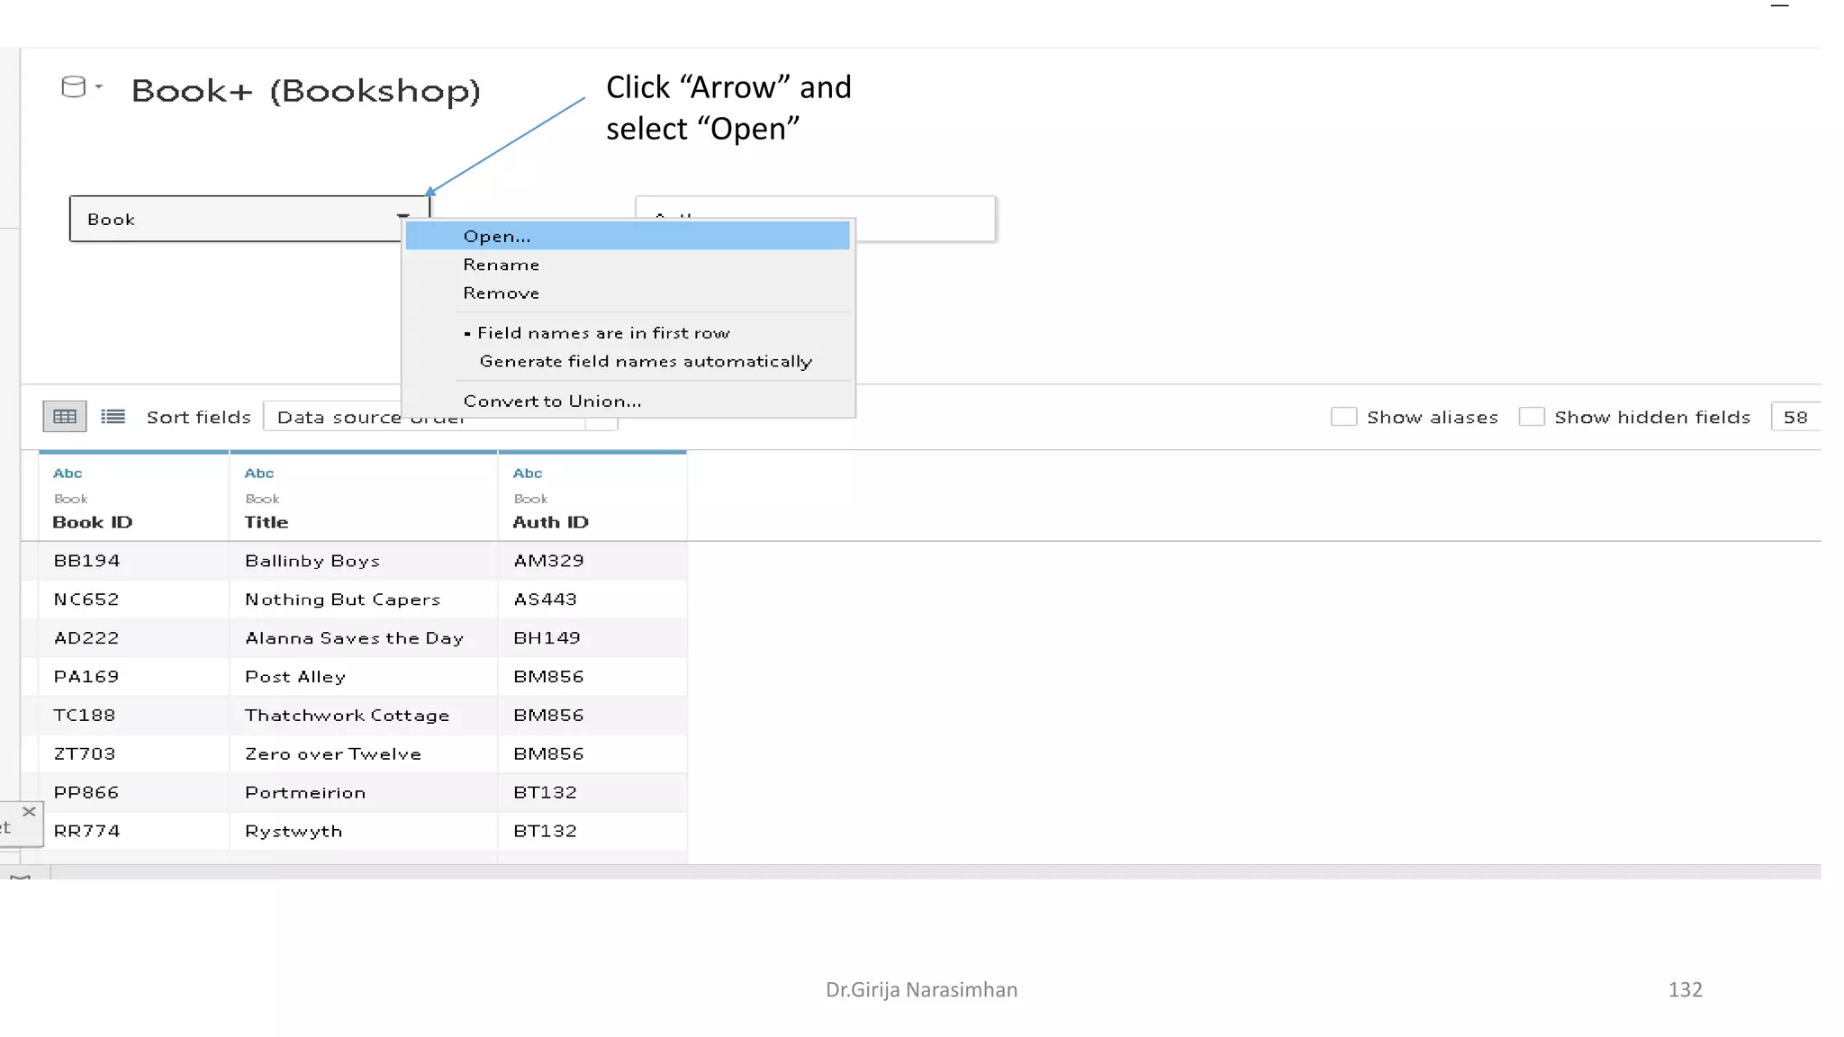Select Convert to Union... menu entry
1844x1037 pixels.
point(552,401)
